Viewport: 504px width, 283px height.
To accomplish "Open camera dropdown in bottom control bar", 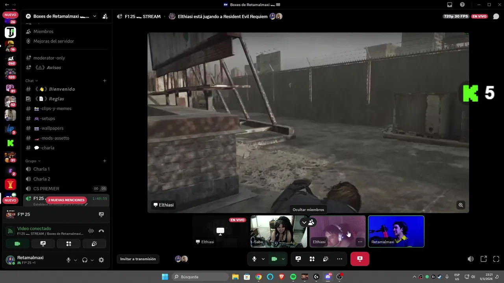I will point(283,259).
